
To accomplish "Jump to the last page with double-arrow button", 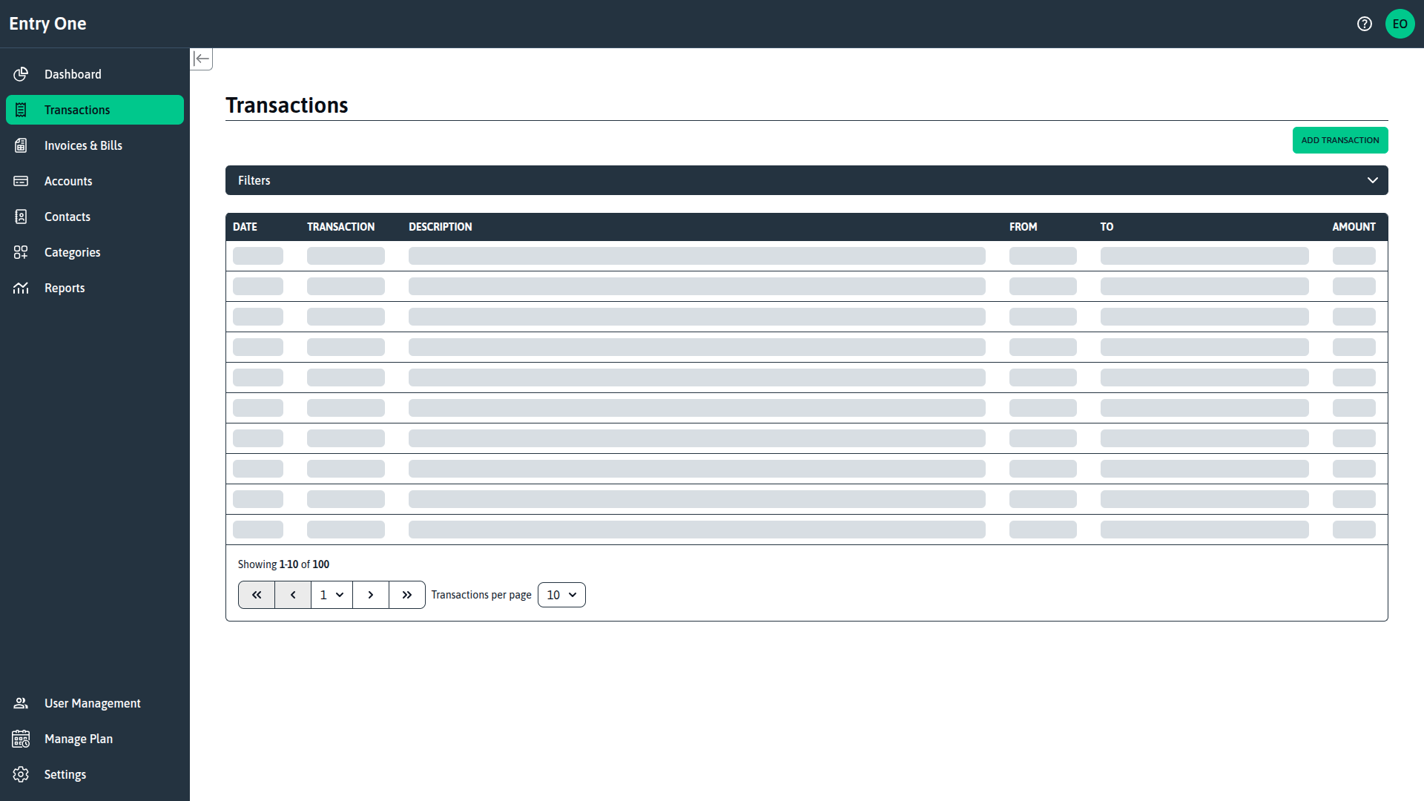I will pos(406,594).
